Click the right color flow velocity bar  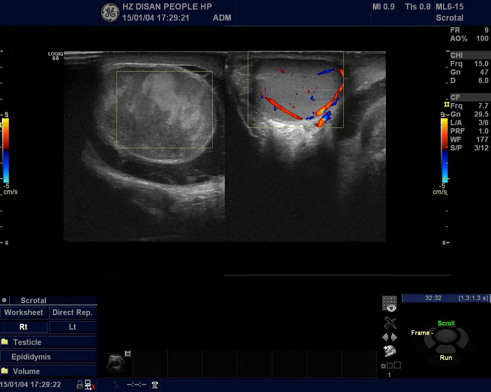tap(444, 150)
